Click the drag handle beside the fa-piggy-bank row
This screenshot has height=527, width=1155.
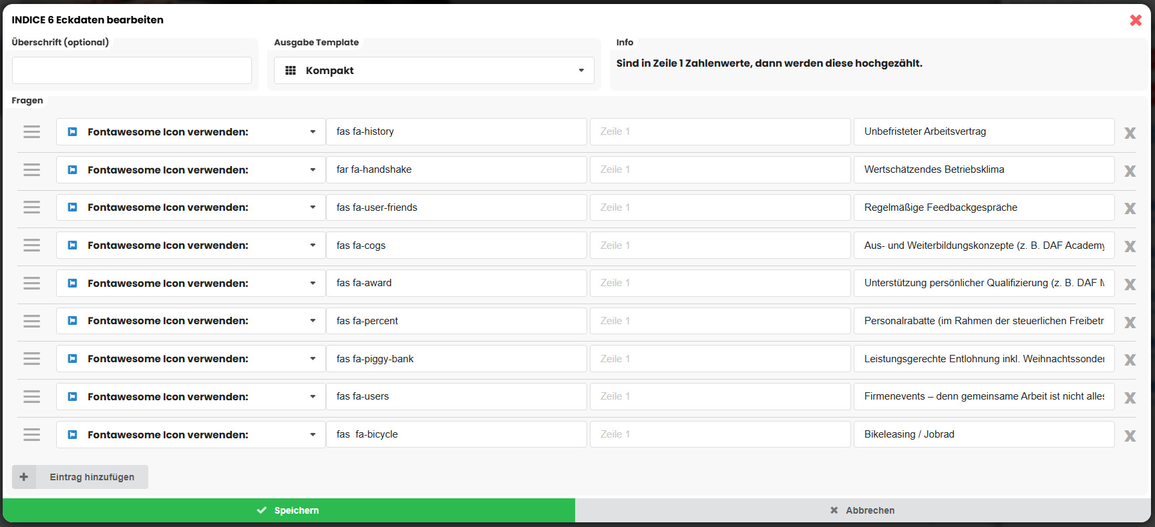tap(31, 359)
